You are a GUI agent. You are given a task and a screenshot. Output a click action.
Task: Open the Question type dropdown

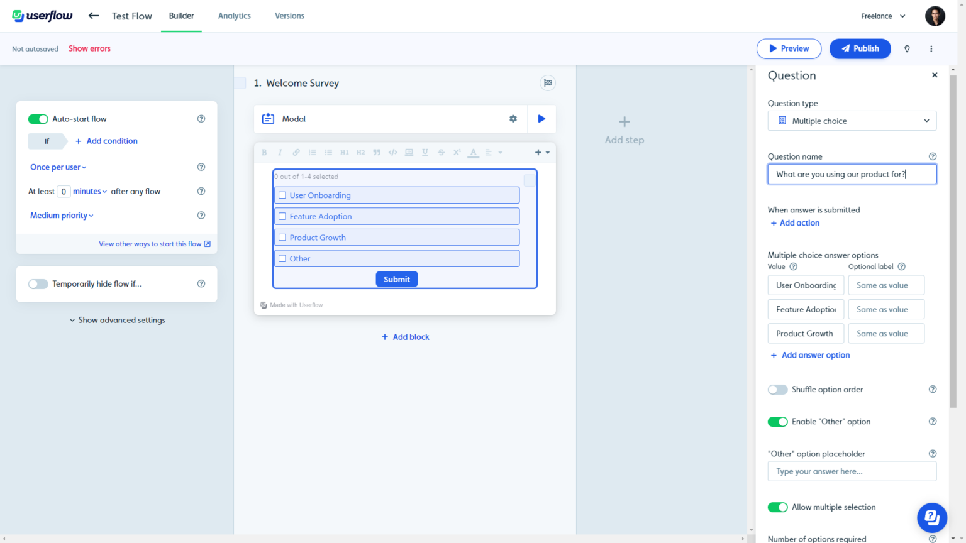coord(852,120)
